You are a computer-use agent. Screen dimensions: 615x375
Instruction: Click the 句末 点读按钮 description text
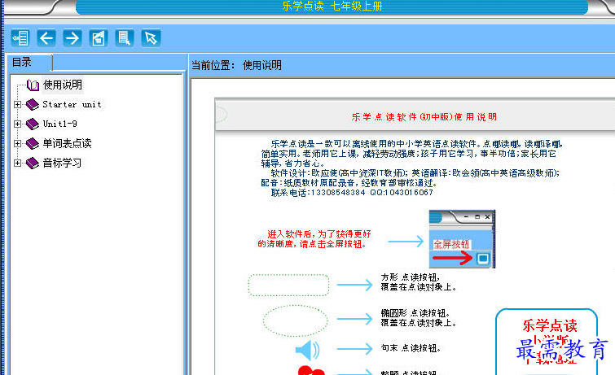411,348
